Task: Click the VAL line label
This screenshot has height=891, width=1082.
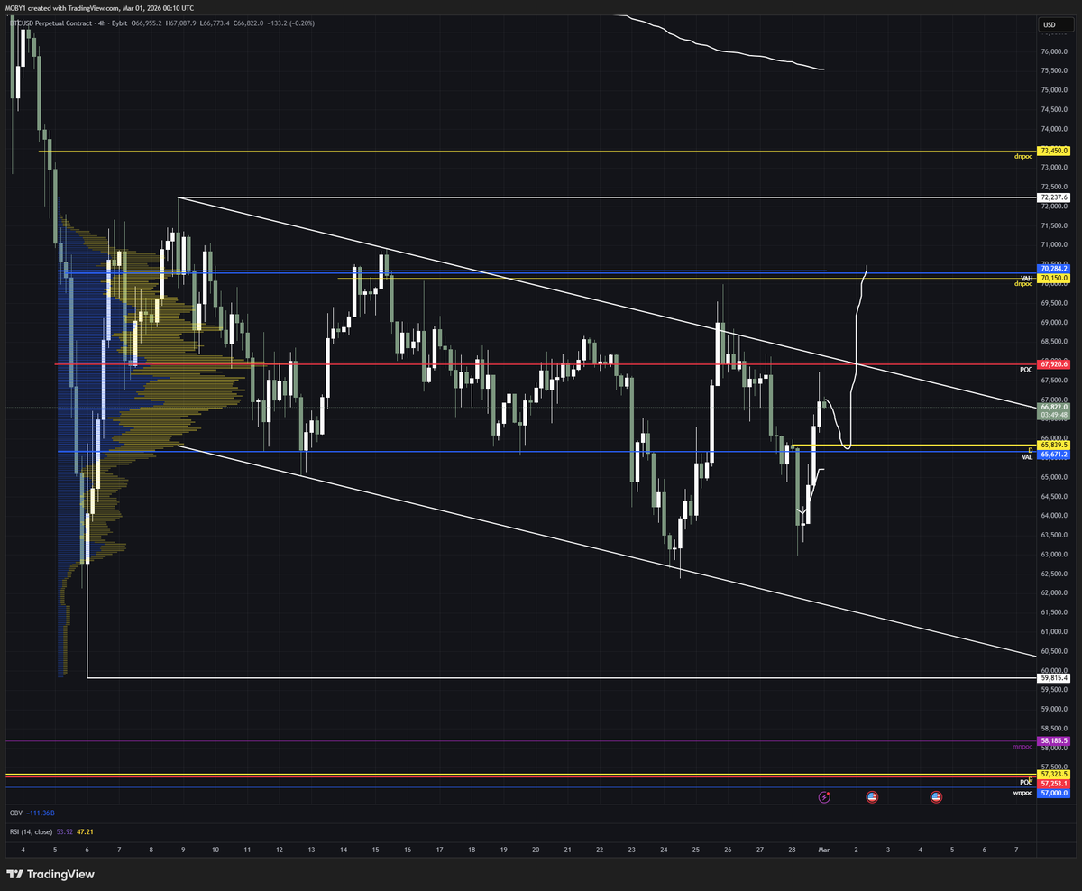Action: pyautogui.click(x=1026, y=457)
